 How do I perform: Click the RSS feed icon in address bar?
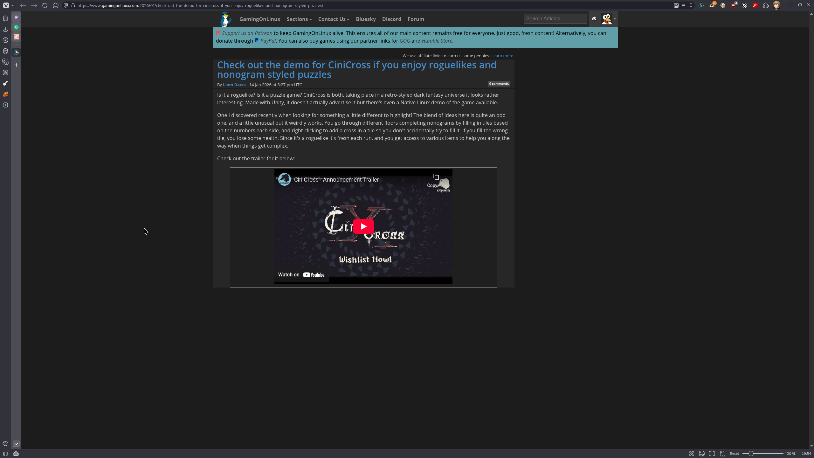[676, 5]
